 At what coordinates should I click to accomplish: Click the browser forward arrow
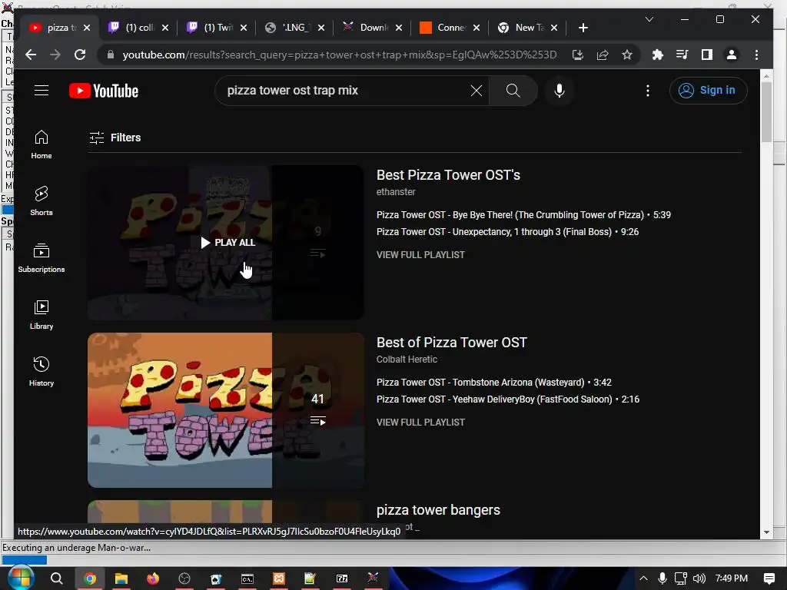point(55,55)
